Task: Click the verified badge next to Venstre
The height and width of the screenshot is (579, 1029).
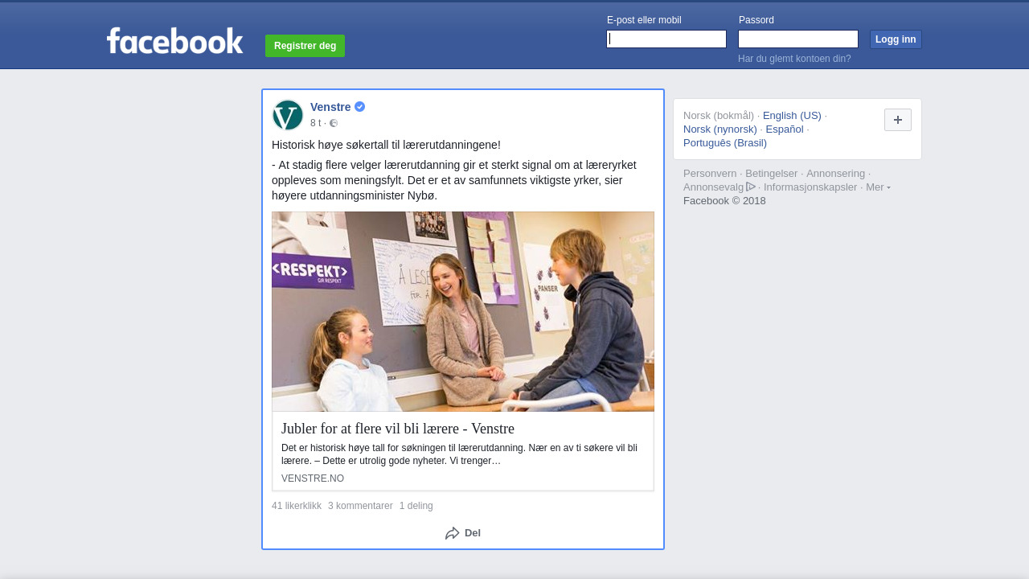Action: coord(359,107)
